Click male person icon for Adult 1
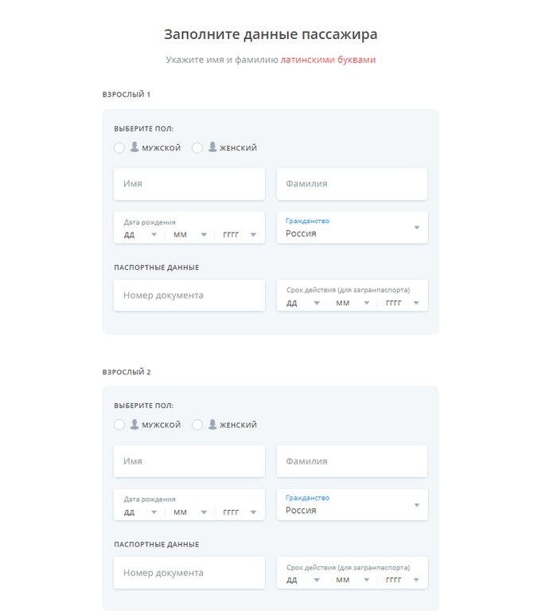Image resolution: width=557 pixels, height=611 pixels. pyautogui.click(x=134, y=147)
